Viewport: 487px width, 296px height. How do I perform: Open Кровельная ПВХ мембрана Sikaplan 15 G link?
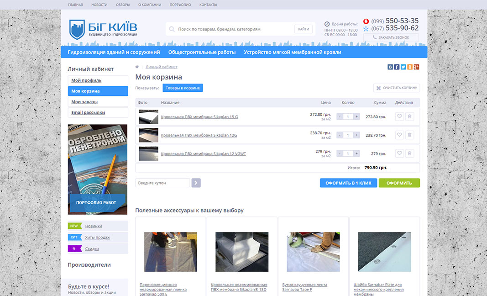tap(199, 117)
